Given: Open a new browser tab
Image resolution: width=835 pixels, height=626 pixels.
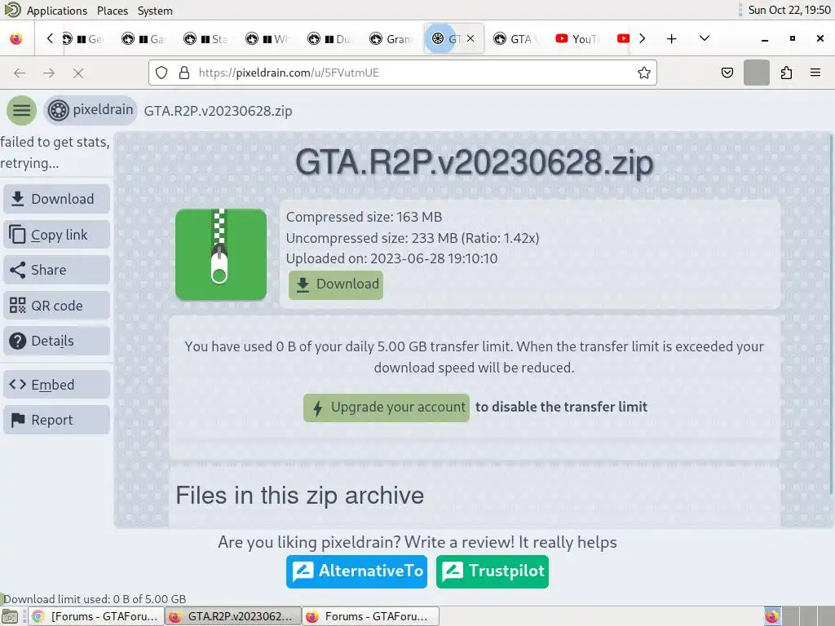Looking at the screenshot, I should coord(672,39).
